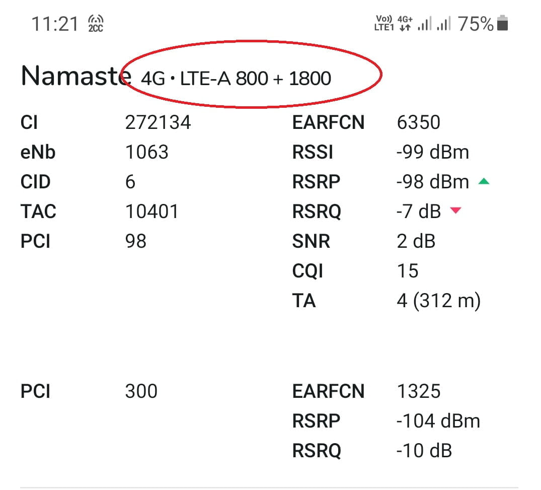Tap the 4G+ data arrows icon
Screen dimensions: 541x490
(x=405, y=23)
